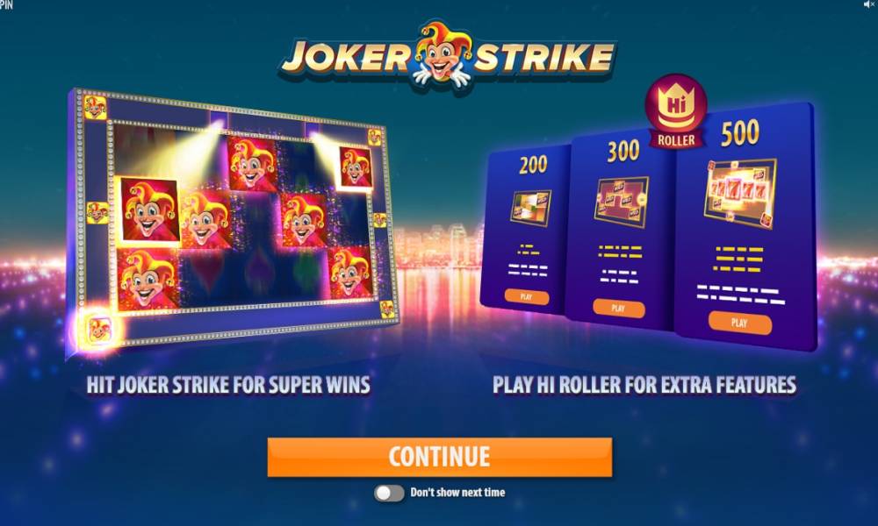The height and width of the screenshot is (526, 878).
Task: Click the joker icon on frame's left middle edge
Action: coord(98,213)
